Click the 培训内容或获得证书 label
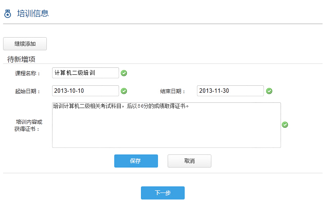Viewport: 330px width, 203px height. [x=28, y=125]
